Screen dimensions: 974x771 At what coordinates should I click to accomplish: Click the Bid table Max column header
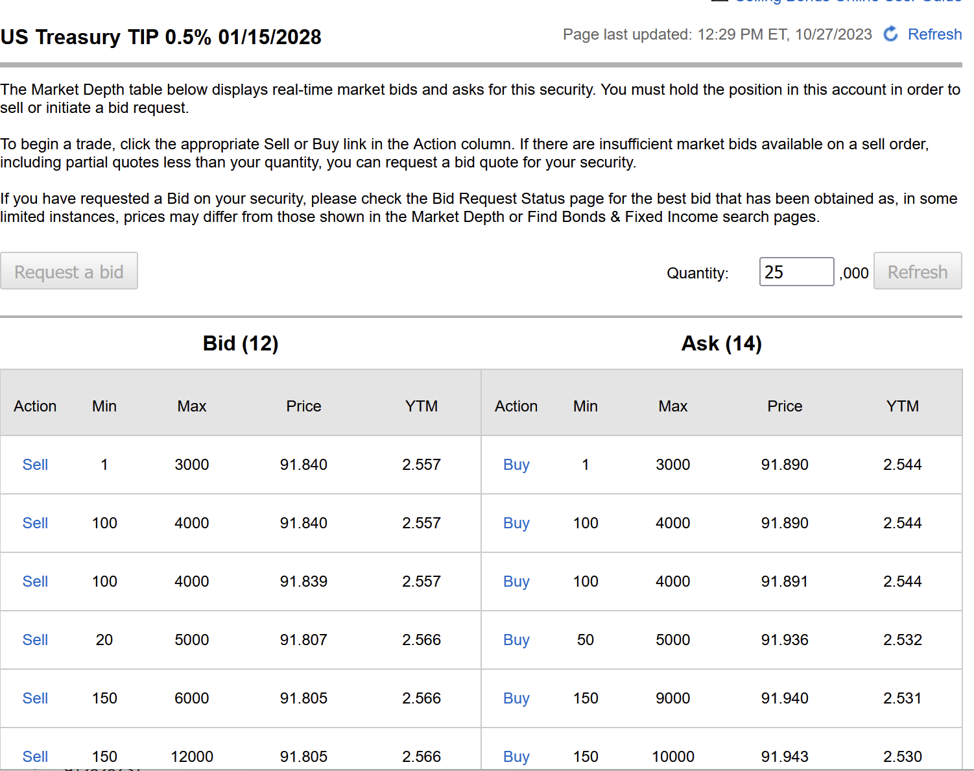(192, 406)
